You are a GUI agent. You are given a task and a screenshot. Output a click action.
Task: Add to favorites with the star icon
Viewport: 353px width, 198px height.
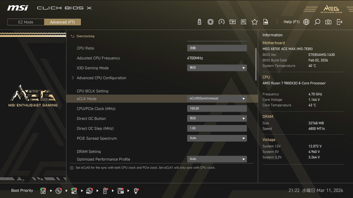coord(254,22)
